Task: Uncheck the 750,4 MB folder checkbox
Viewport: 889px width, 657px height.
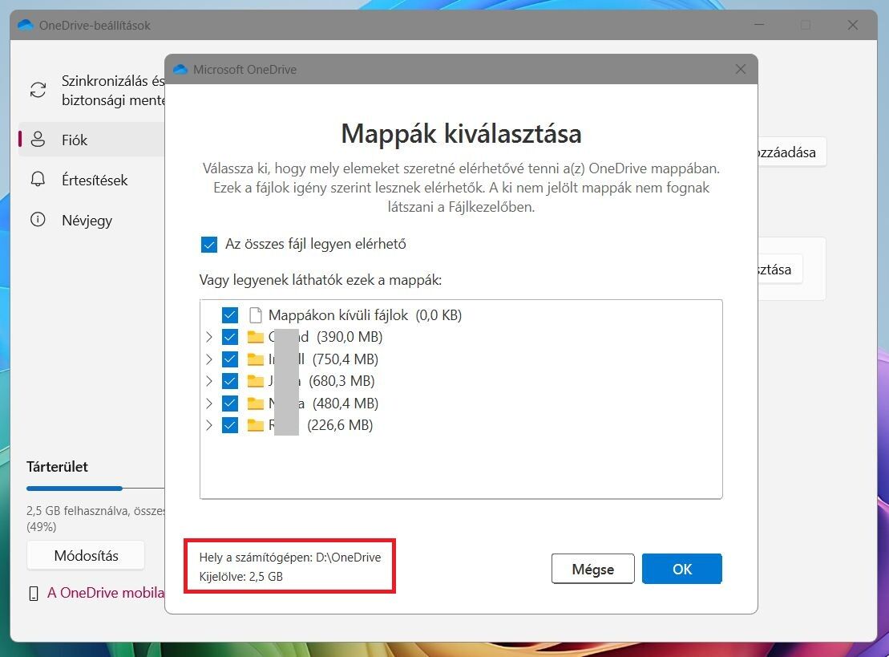Action: [x=229, y=359]
